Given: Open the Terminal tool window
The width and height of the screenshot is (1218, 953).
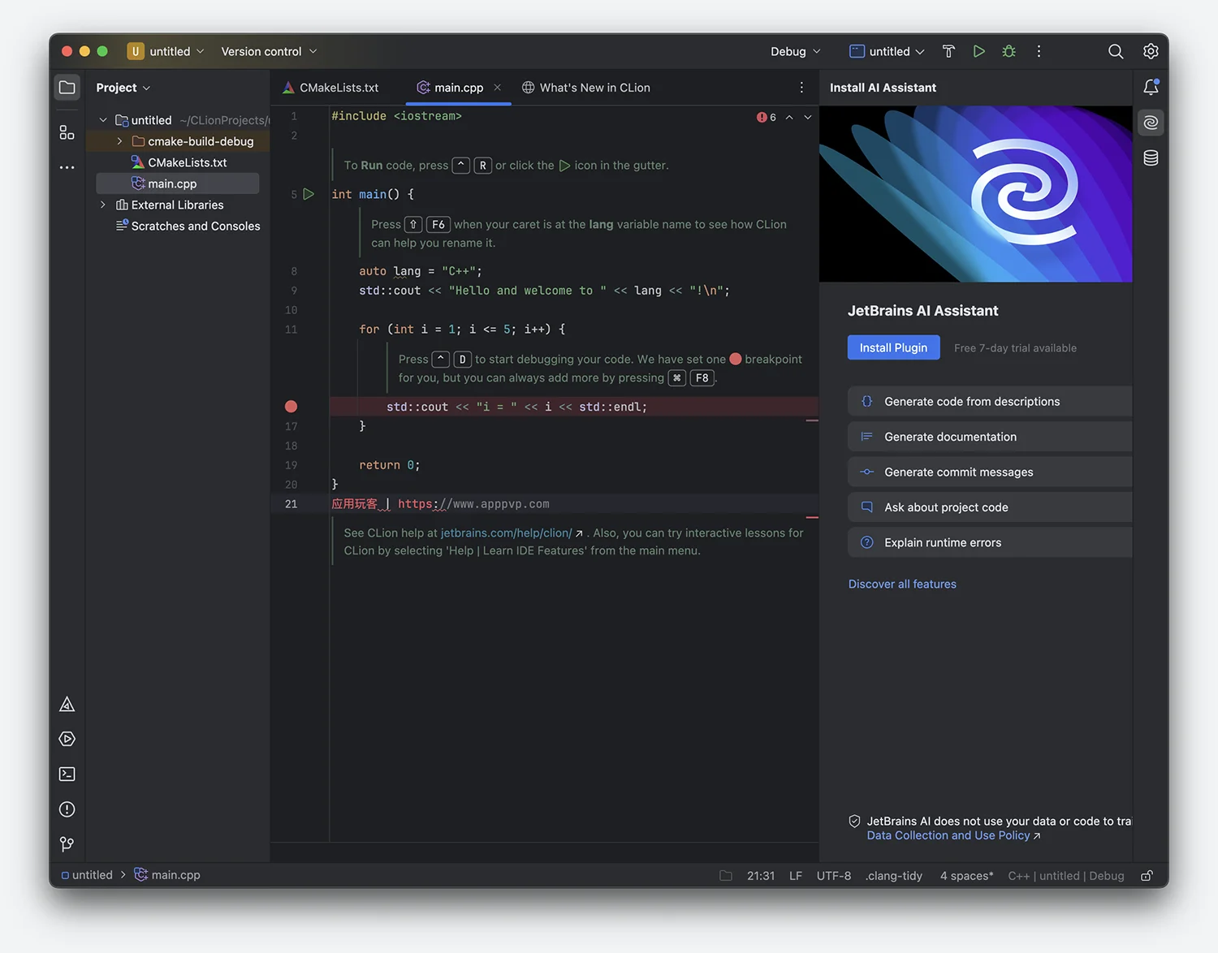Looking at the screenshot, I should click(x=67, y=774).
